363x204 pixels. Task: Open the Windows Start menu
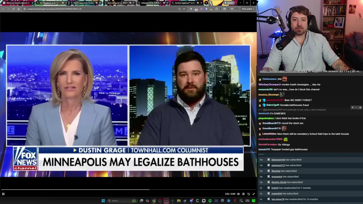(103, 201)
